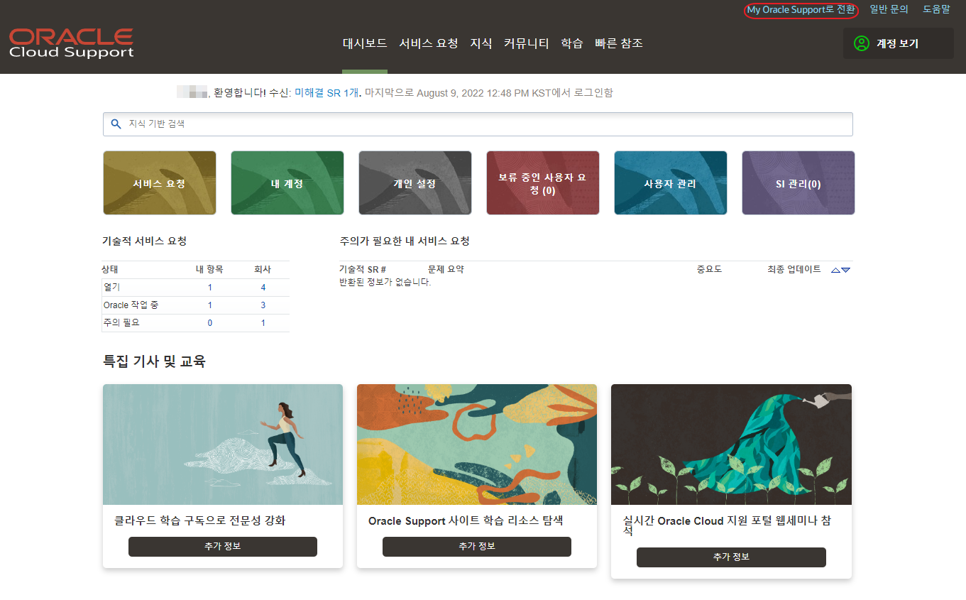
Task: Click 회사 count 3 in Oracle 작업 중 row
Action: point(263,305)
